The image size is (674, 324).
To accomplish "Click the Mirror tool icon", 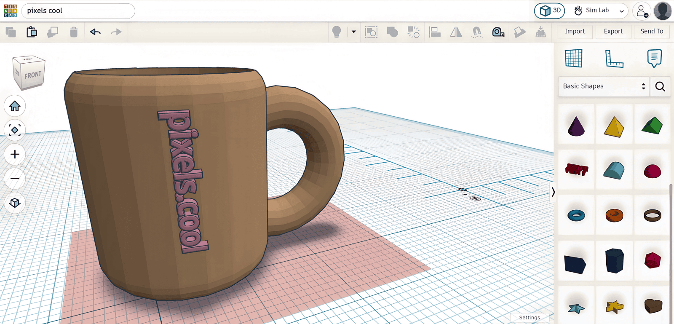I will [456, 32].
